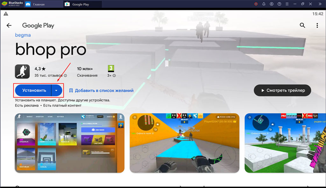Click the bhop pro title
Viewport: 326px width, 188px height.
click(x=51, y=50)
